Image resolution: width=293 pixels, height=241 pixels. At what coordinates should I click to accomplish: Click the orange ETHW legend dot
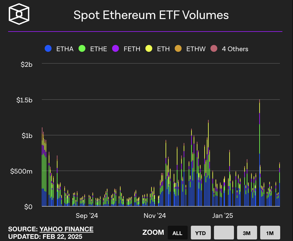point(178,49)
